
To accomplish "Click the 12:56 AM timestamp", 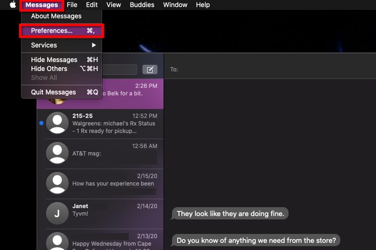I will tap(145, 146).
